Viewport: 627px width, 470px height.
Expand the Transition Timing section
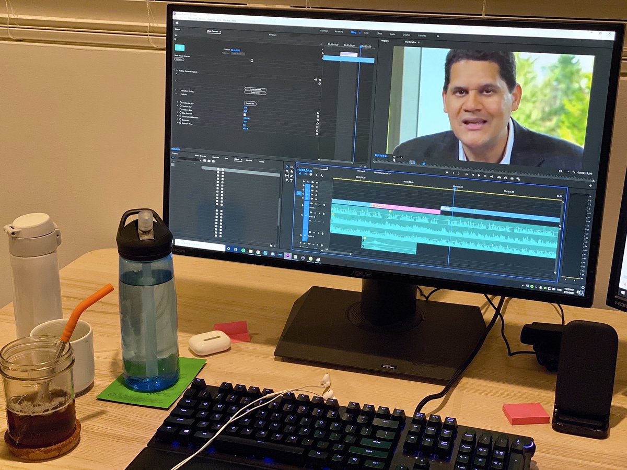[x=176, y=90]
